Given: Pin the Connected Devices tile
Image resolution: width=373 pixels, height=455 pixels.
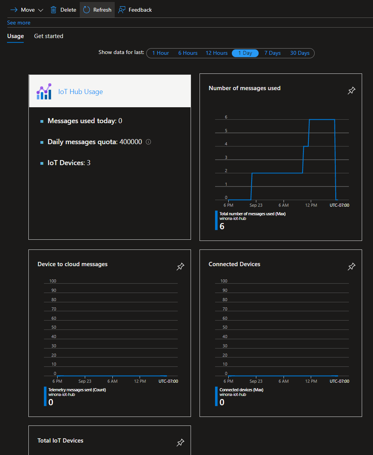Looking at the screenshot, I should (351, 267).
